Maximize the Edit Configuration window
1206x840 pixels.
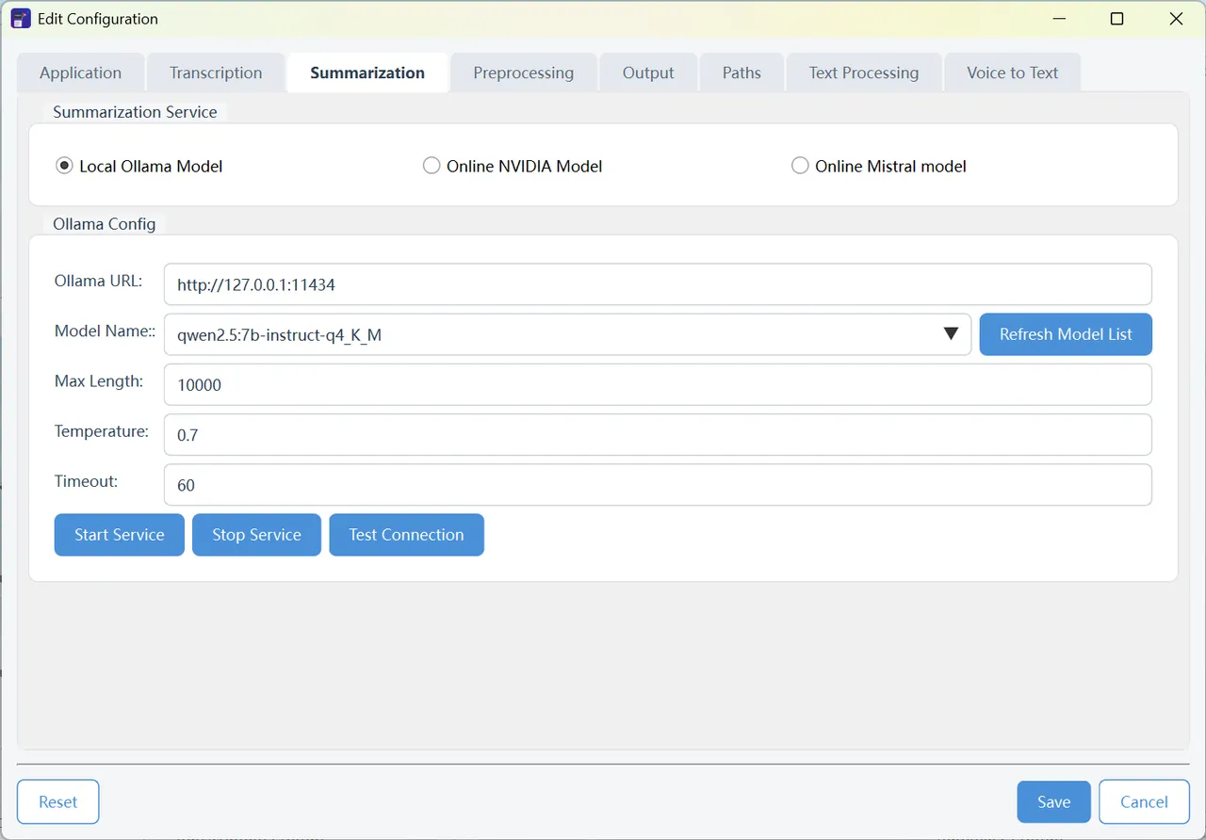tap(1117, 19)
